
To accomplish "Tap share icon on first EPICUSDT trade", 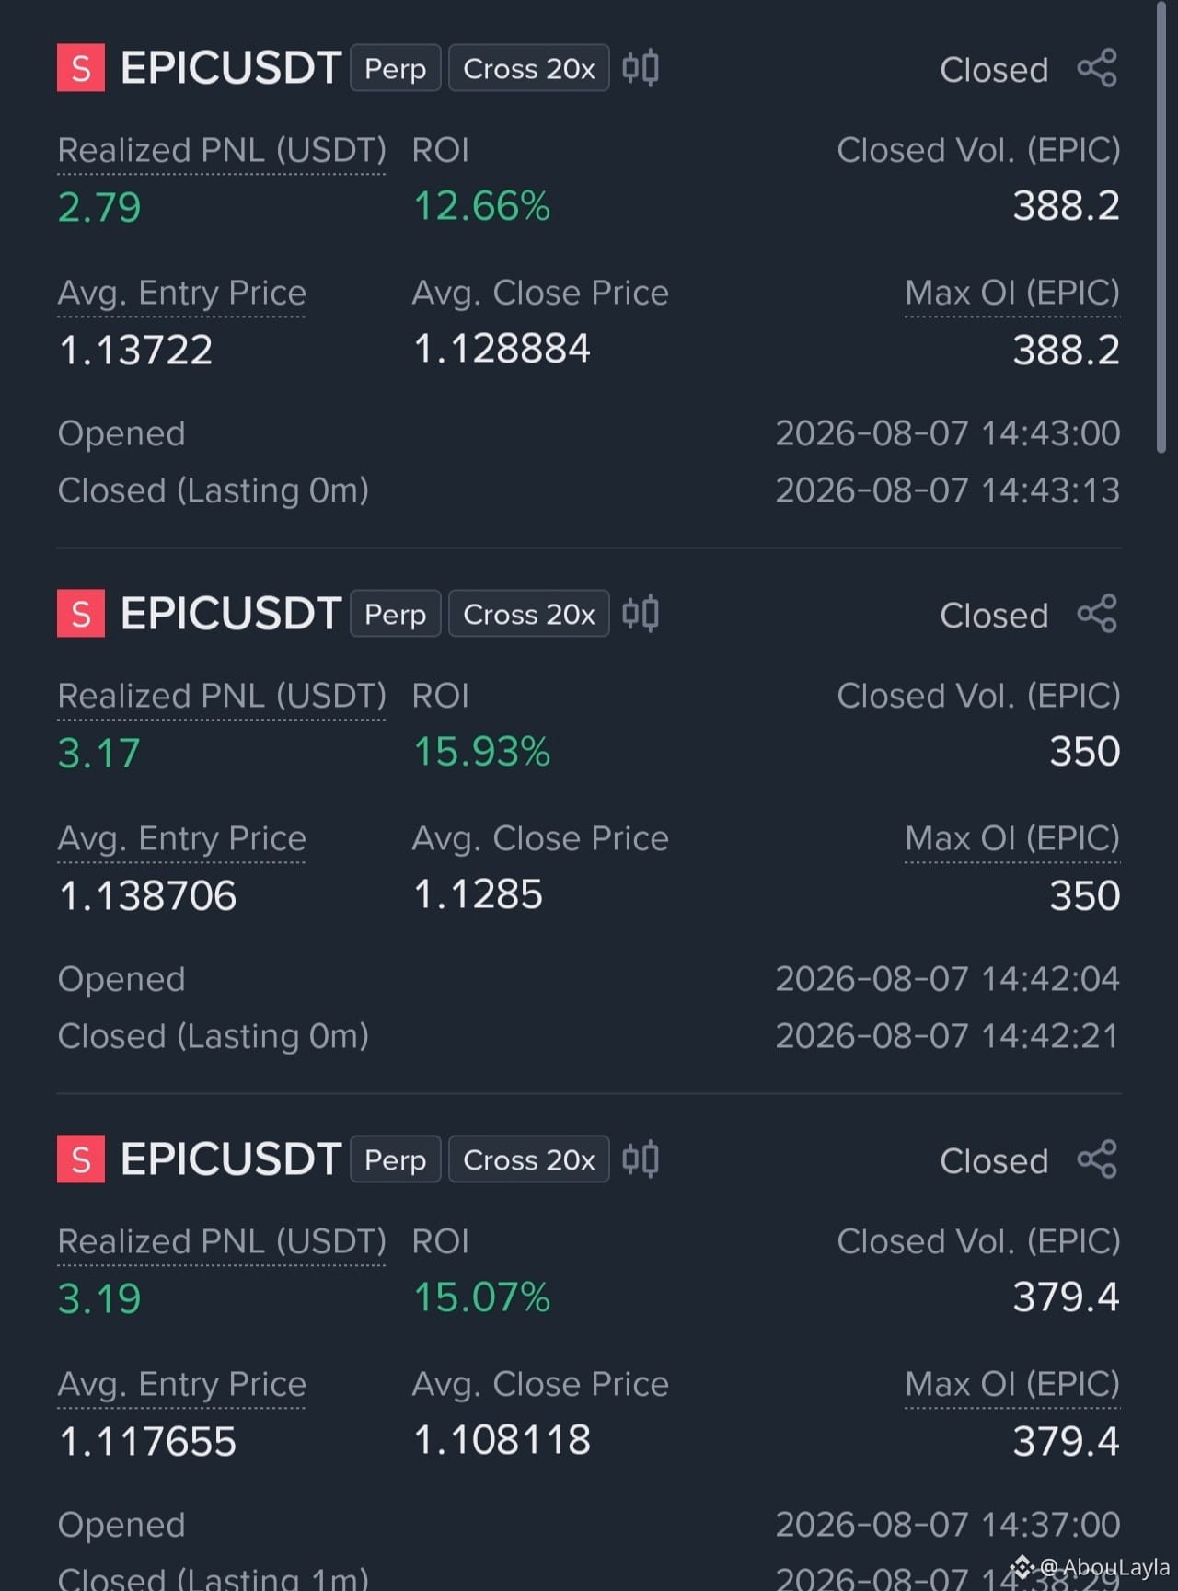I will (x=1097, y=68).
